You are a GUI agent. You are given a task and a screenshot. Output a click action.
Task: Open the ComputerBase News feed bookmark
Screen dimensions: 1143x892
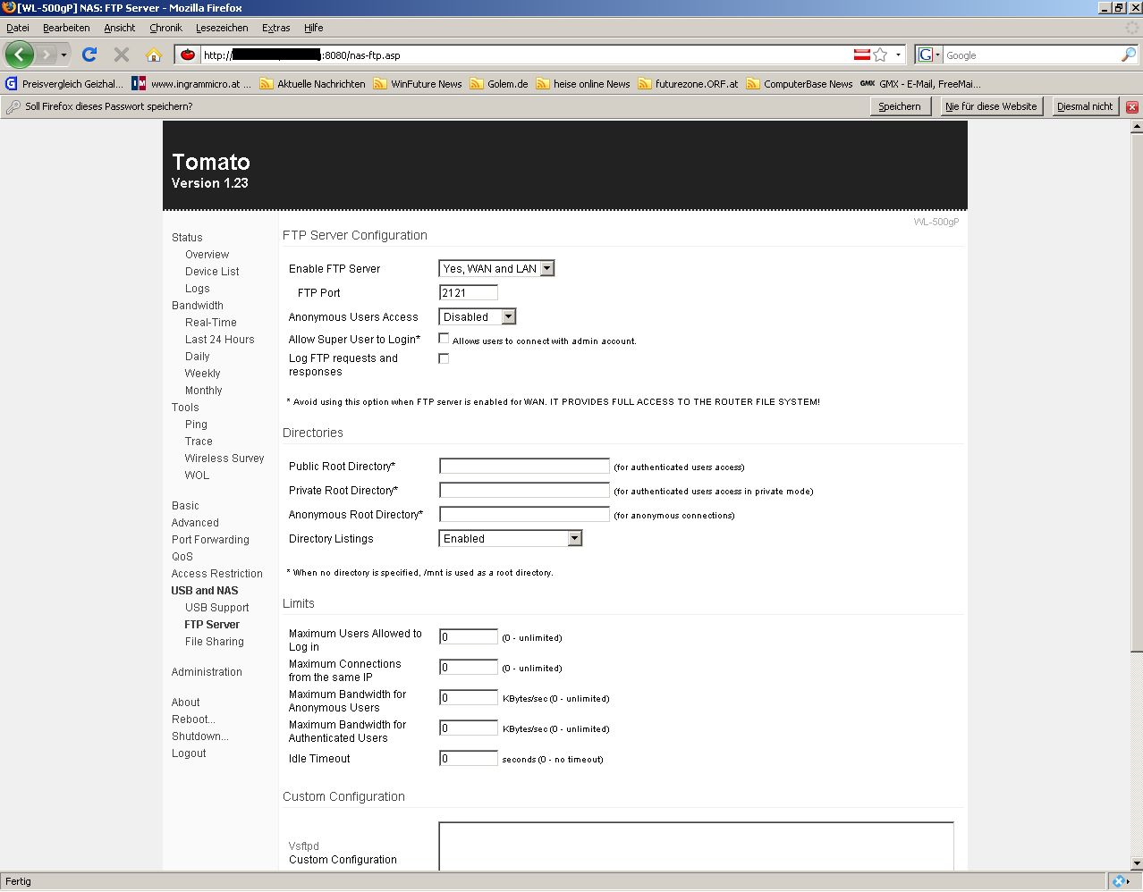click(800, 84)
